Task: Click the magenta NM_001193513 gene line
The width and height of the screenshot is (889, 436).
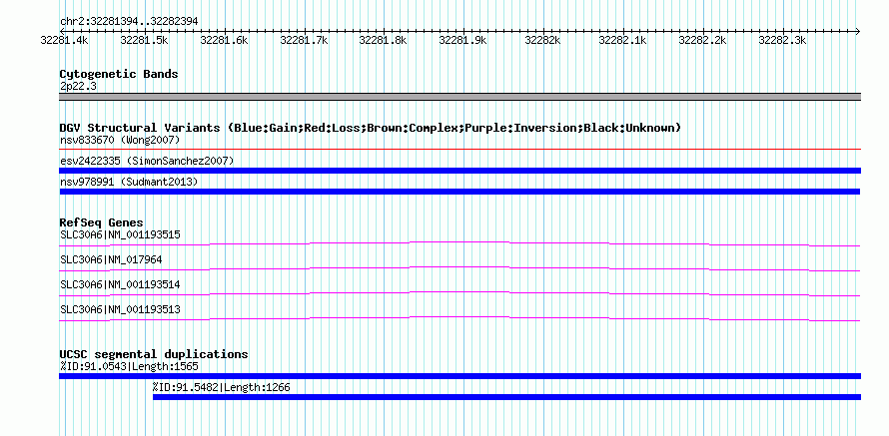Action: tap(459, 319)
